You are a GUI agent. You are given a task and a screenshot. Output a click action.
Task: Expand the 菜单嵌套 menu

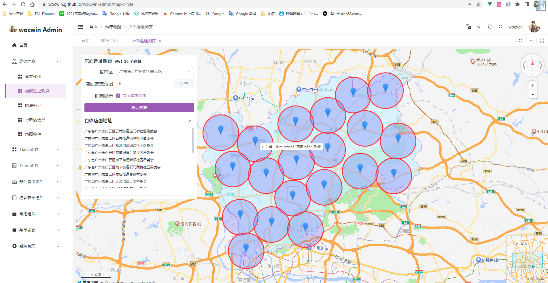tap(36, 230)
